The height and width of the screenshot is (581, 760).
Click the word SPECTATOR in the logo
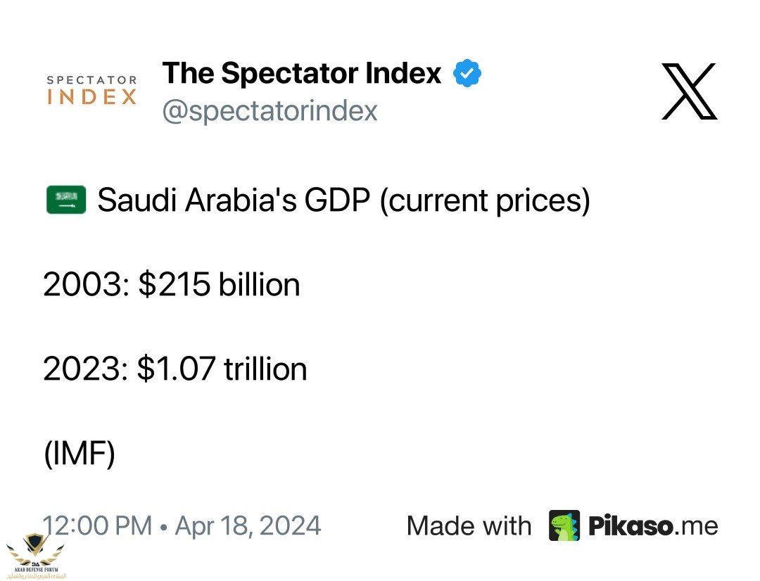(91, 79)
